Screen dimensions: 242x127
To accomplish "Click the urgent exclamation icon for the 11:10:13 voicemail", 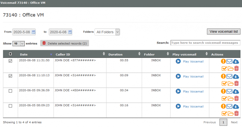I will pos(223,76).
